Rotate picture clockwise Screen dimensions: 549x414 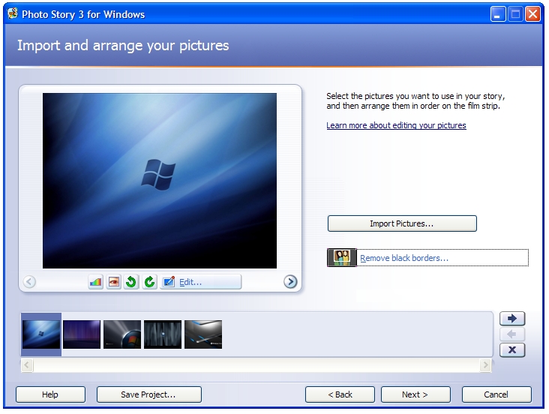(x=149, y=282)
